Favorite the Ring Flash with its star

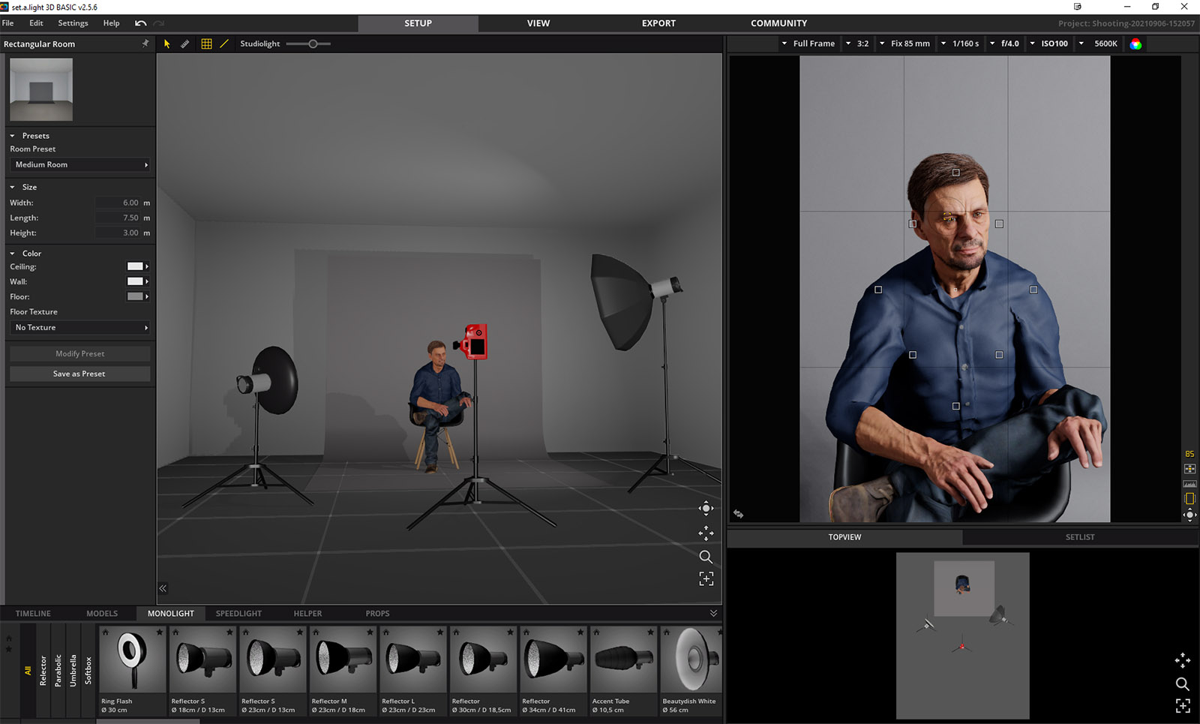(159, 632)
